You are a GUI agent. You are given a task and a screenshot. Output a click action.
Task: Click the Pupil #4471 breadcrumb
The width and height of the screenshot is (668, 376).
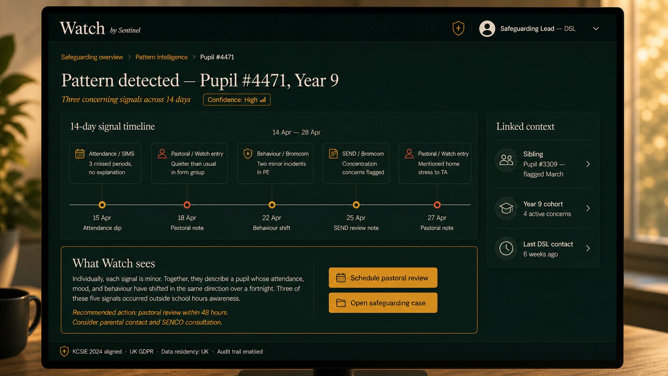point(217,57)
